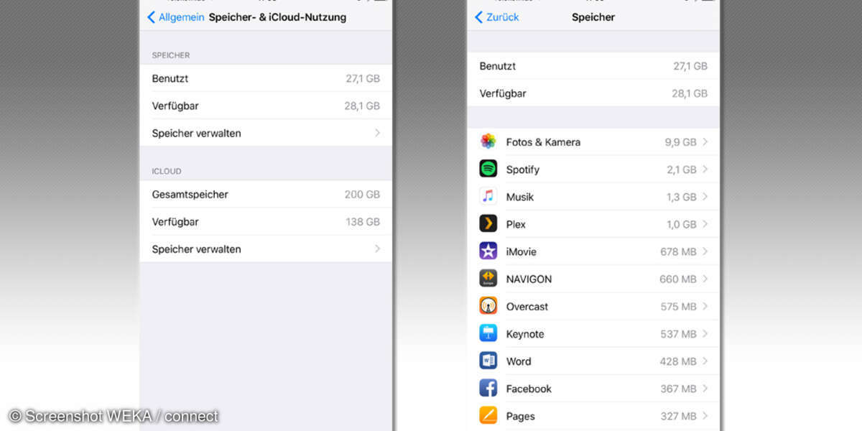Tap the Zurück back button
The width and height of the screenshot is (862, 431).
click(x=496, y=17)
